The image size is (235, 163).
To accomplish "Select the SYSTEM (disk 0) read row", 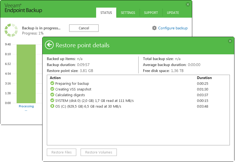I will pos(138,101).
